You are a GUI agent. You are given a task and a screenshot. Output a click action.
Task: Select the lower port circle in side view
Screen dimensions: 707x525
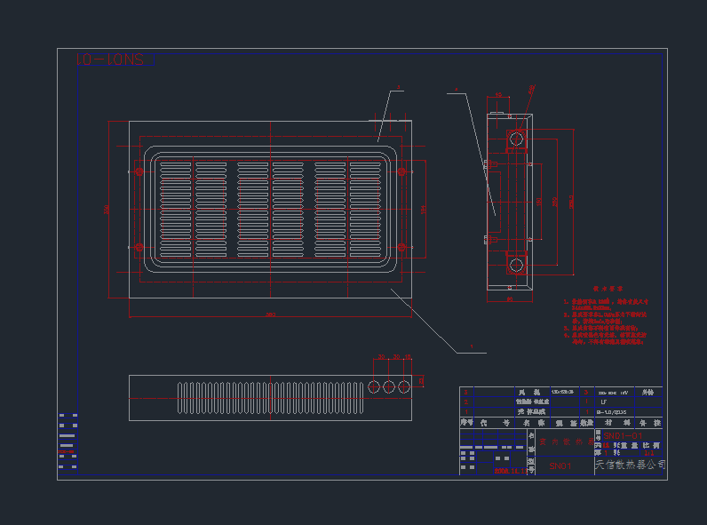(516, 264)
